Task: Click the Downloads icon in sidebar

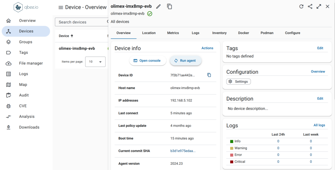Action: pos(8,127)
